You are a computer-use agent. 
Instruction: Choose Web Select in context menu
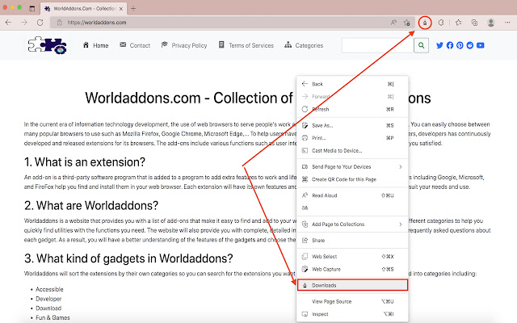click(x=352, y=257)
